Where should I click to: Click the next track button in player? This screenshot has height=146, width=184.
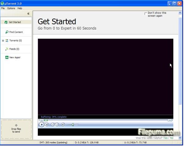57,124
